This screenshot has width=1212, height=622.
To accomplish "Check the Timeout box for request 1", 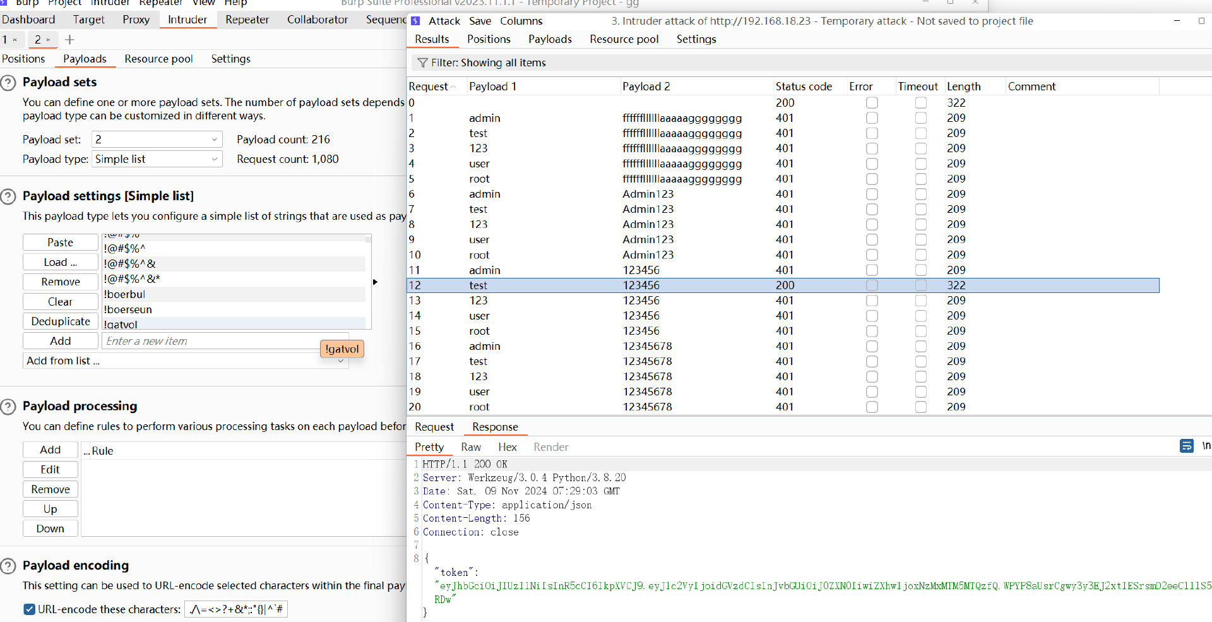I will [921, 118].
